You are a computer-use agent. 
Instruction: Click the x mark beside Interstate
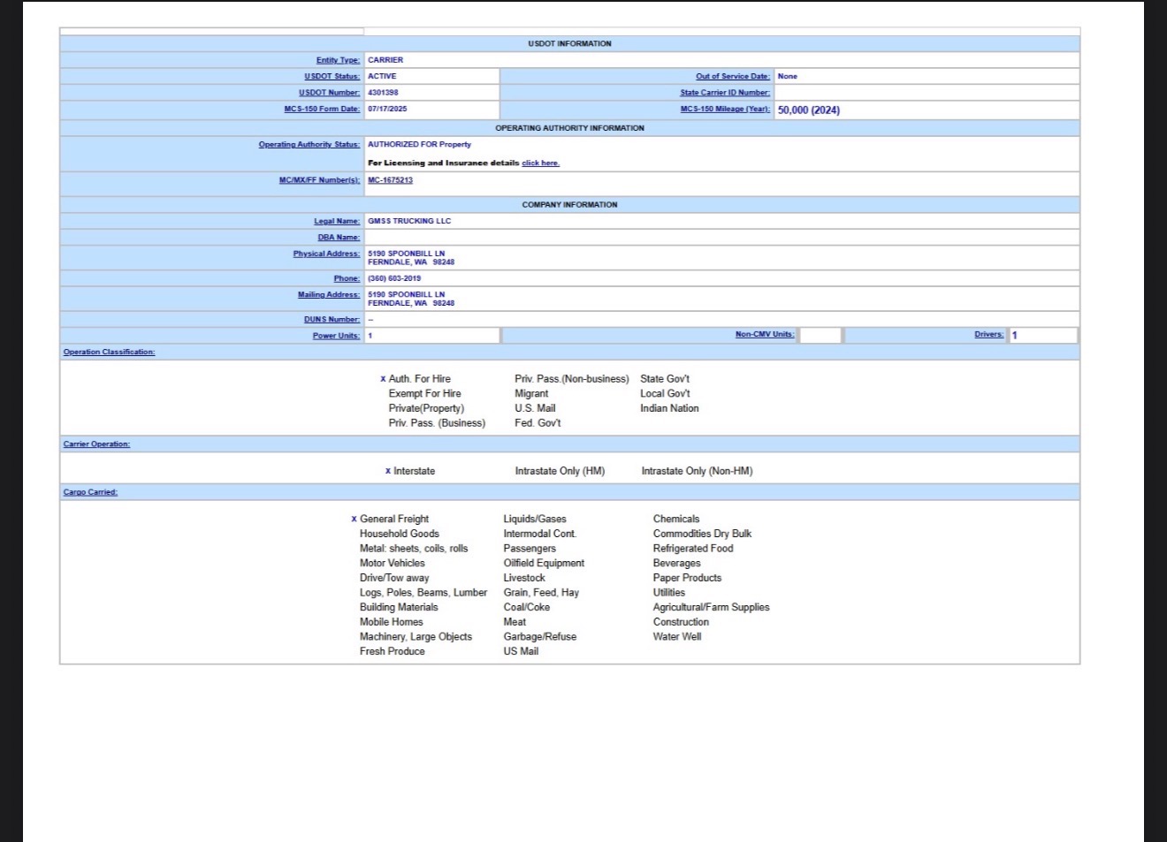pos(387,471)
